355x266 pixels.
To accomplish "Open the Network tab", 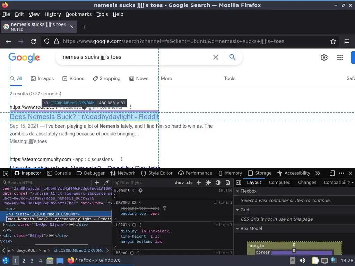I will click(x=123, y=173).
